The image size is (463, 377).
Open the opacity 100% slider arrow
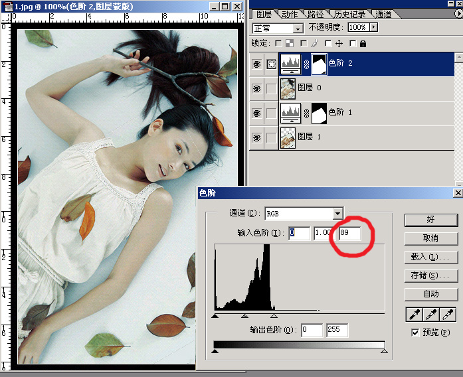pyautogui.click(x=373, y=27)
